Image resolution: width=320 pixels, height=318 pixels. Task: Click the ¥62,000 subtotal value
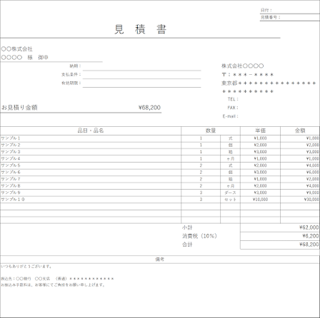280,227
